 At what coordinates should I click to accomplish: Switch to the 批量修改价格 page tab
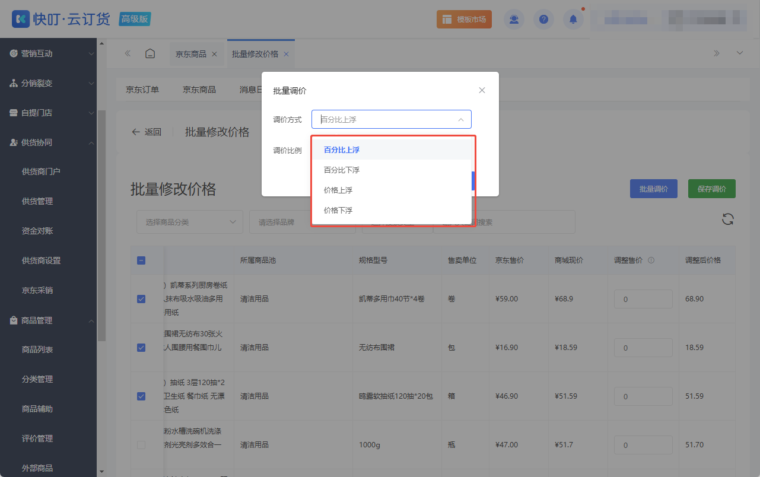(255, 54)
